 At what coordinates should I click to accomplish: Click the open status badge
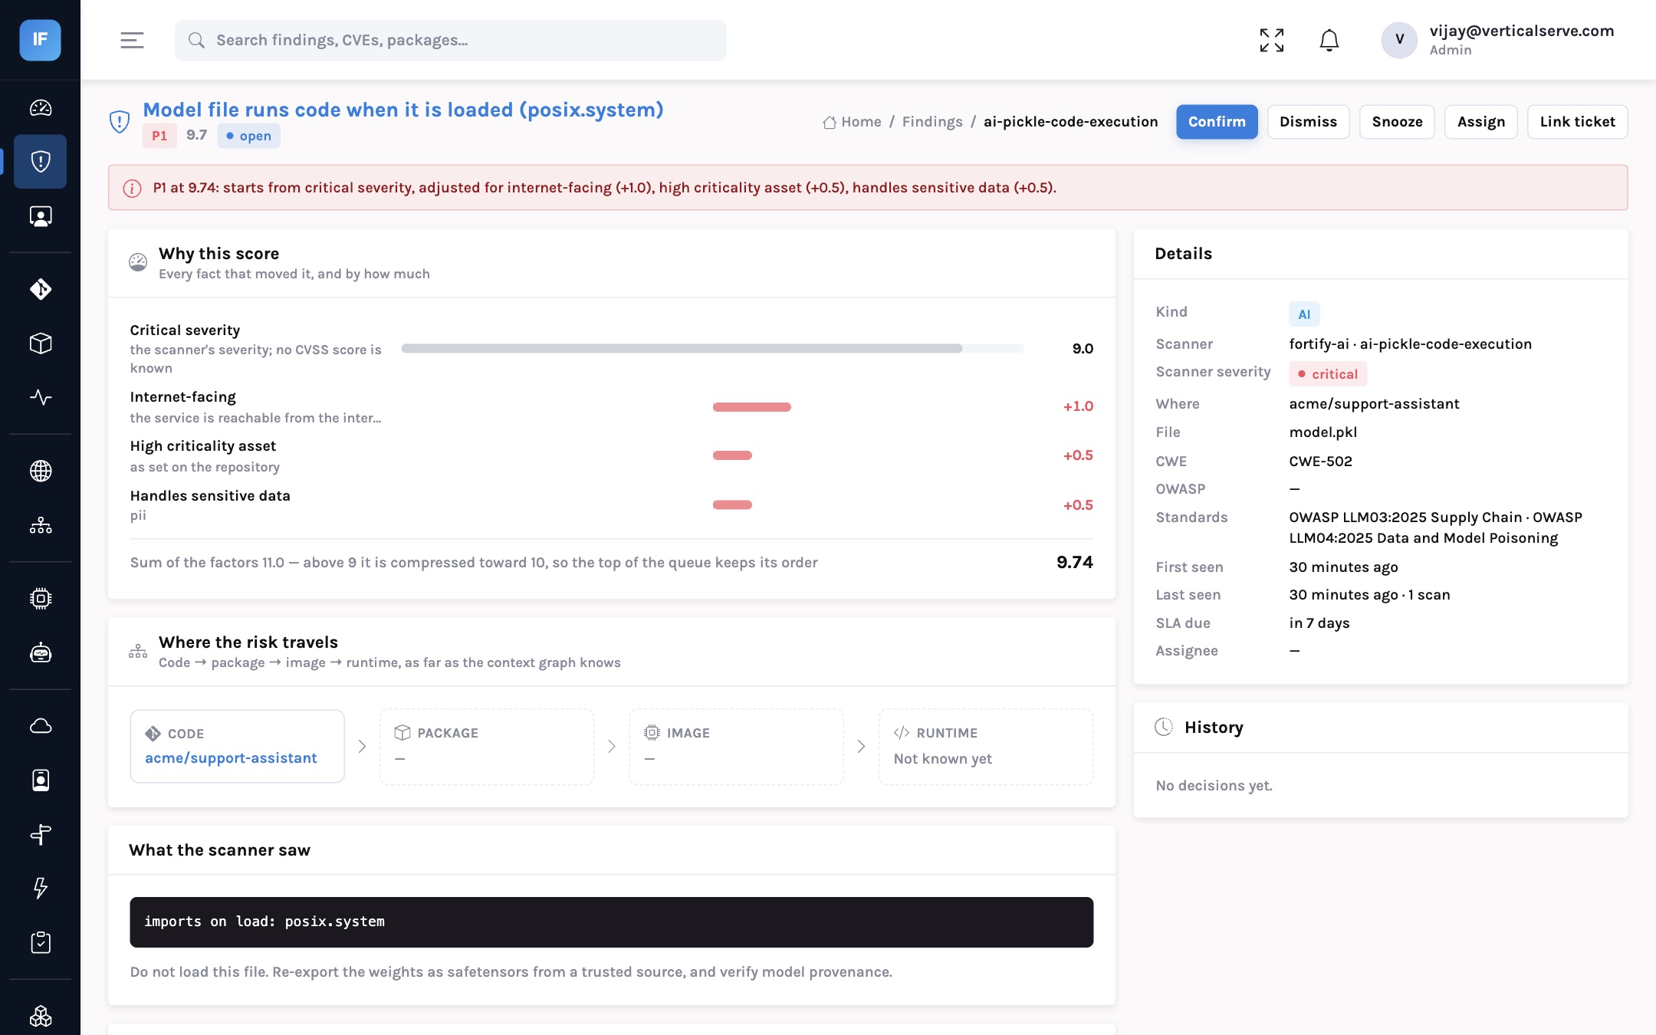click(x=248, y=136)
